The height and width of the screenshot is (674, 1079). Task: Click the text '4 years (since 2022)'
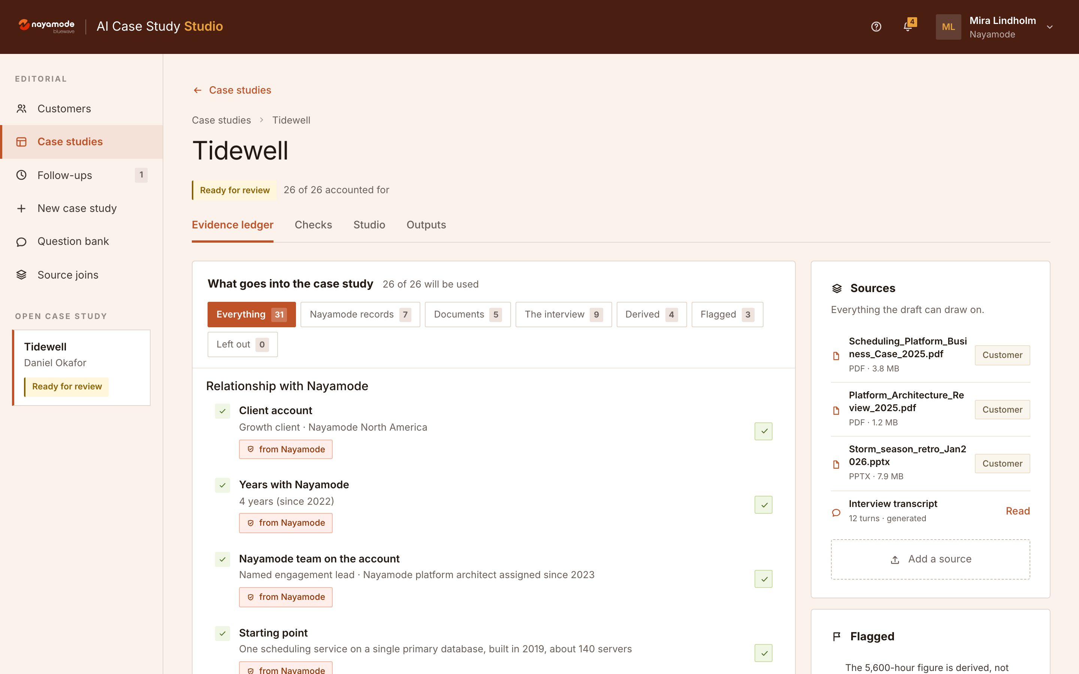[x=286, y=501]
